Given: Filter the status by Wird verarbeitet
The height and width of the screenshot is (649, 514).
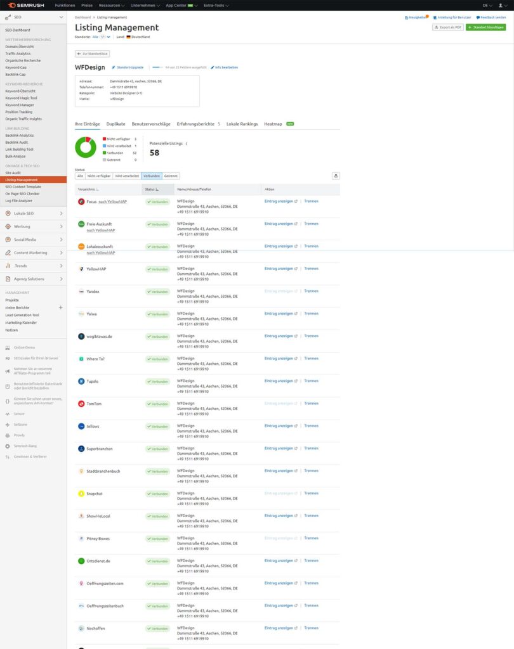Looking at the screenshot, I should click(x=127, y=176).
